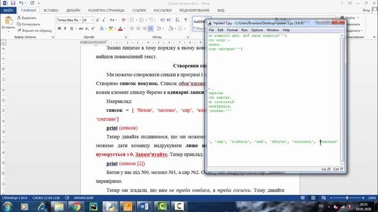This screenshot has height=212, width=378.
Task: Click the Sort icon in paragraph group
Action: tap(177, 20)
